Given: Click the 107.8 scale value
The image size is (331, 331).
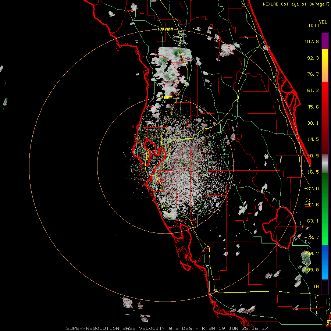Looking at the screenshot, I should pyautogui.click(x=312, y=41).
